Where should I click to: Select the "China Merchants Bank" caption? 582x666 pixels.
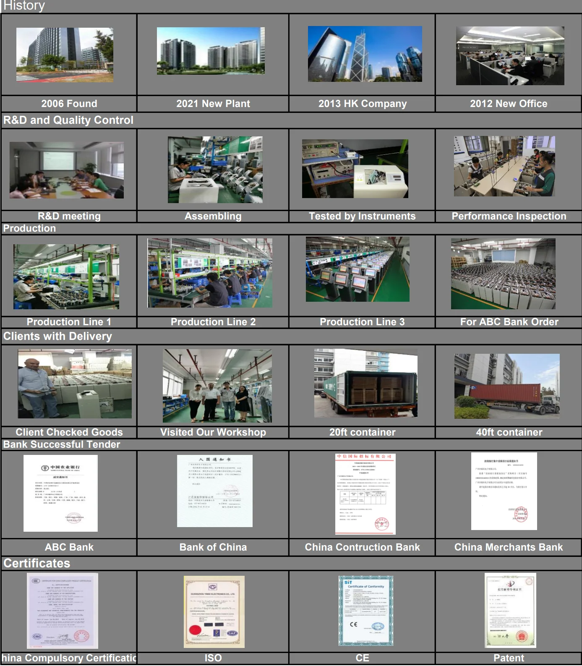(509, 547)
